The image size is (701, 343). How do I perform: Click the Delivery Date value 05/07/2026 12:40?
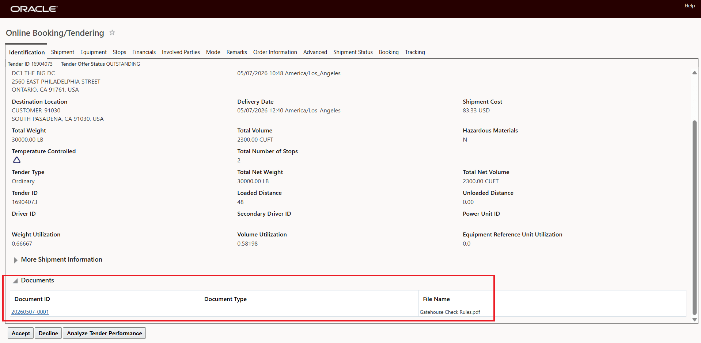point(289,111)
